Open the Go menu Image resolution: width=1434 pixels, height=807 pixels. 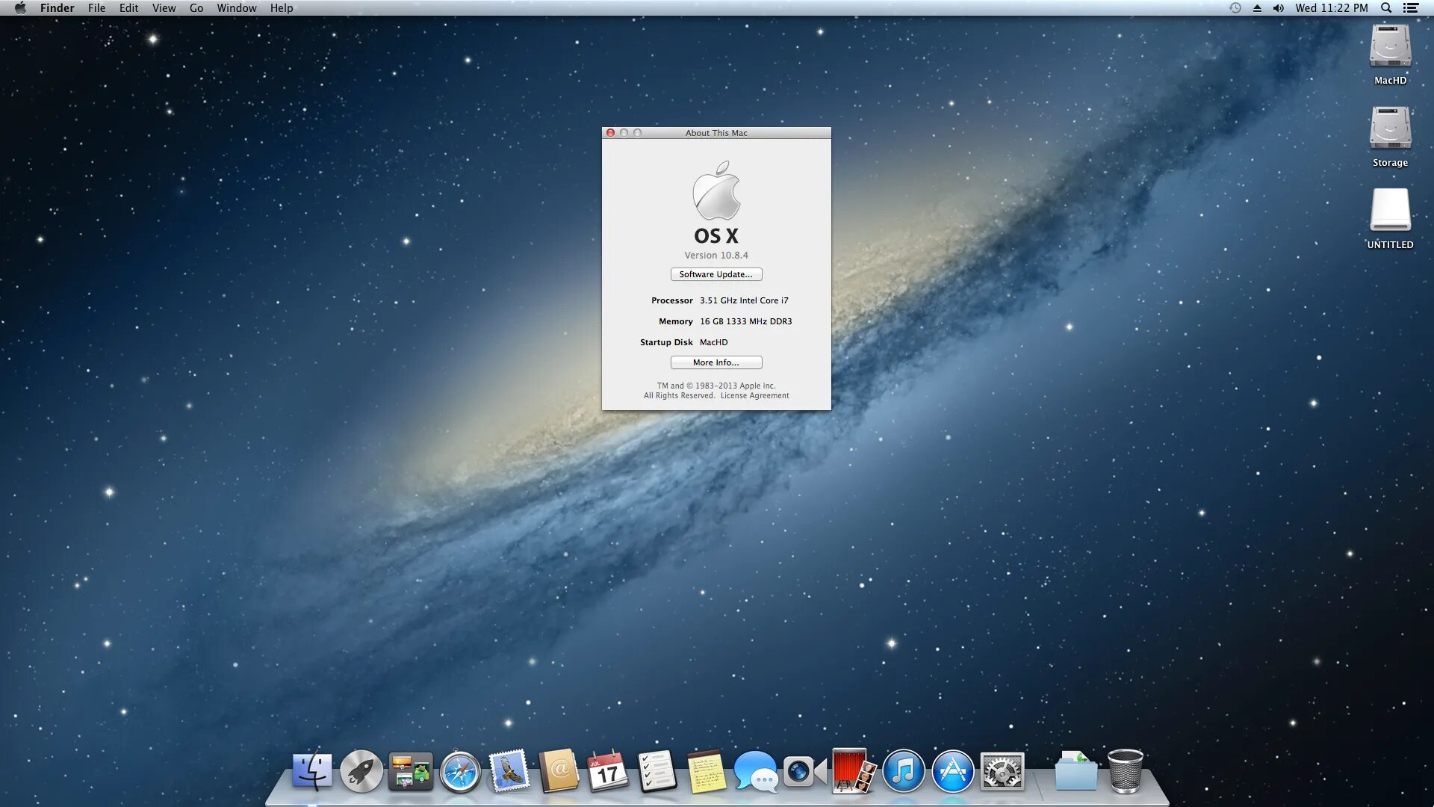[x=196, y=8]
